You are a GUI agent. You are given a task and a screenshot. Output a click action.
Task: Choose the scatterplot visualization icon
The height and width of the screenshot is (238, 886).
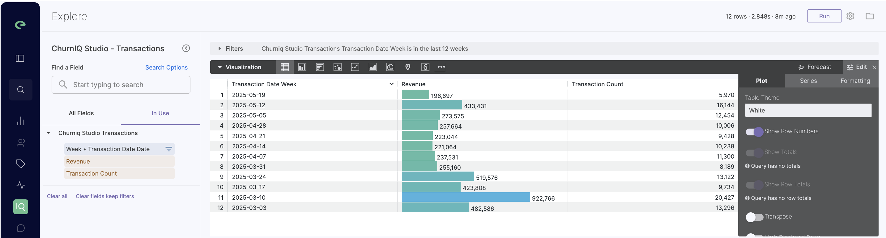(x=337, y=67)
